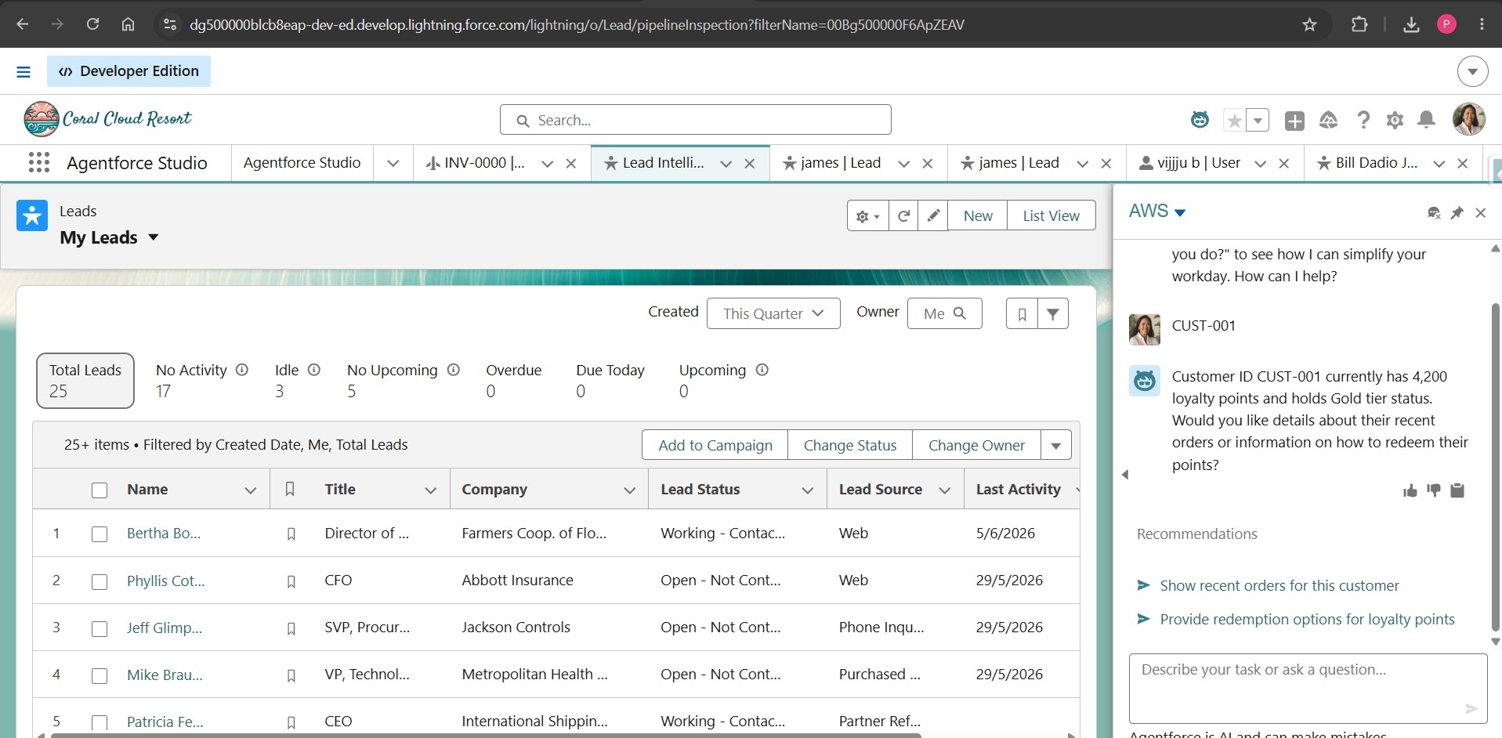The width and height of the screenshot is (1502, 738).
Task: Open the AWS agent selector dropdown
Action: [x=1180, y=212]
